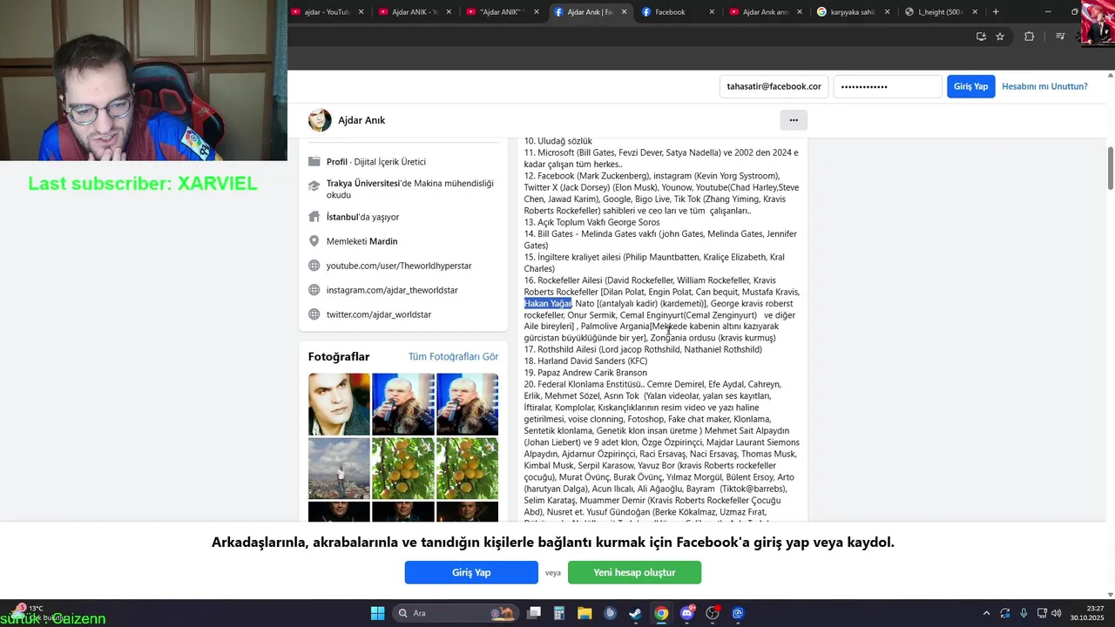Open microphone tray icon

pos(1024,613)
